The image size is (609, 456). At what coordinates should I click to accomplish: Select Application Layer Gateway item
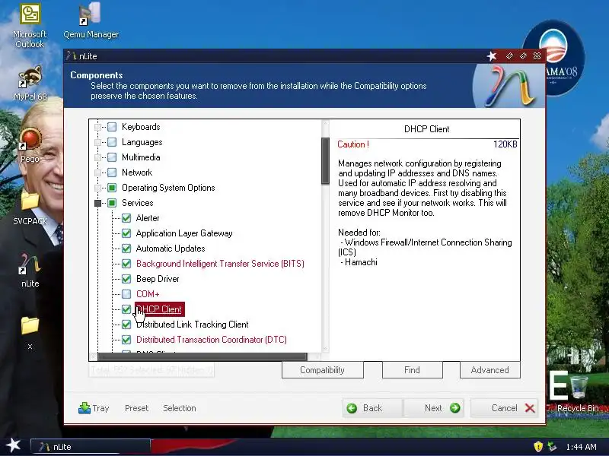(184, 233)
